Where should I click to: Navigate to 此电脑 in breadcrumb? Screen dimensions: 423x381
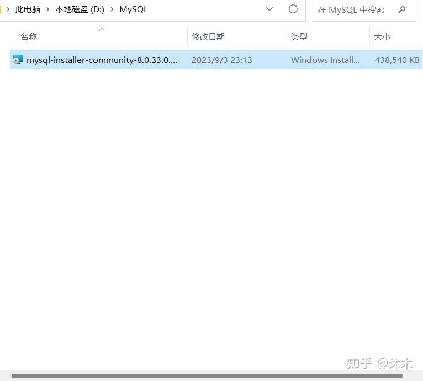[28, 9]
